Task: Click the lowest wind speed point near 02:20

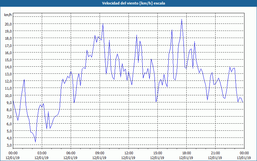Action: [35, 142]
